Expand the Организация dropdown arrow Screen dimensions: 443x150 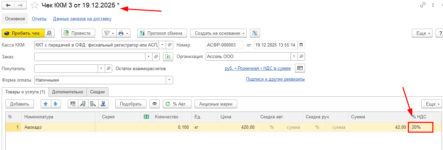click(x=294, y=56)
